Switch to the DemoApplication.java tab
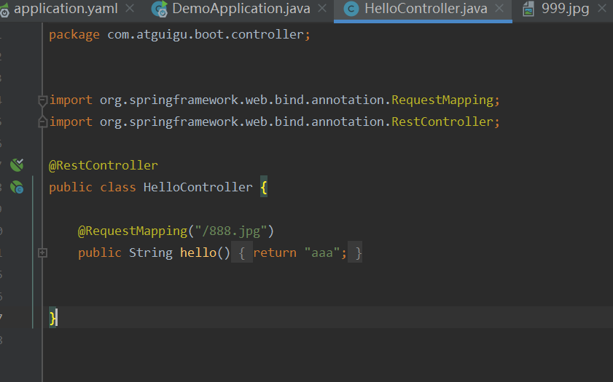Image resolution: width=613 pixels, height=382 pixels. [x=241, y=9]
